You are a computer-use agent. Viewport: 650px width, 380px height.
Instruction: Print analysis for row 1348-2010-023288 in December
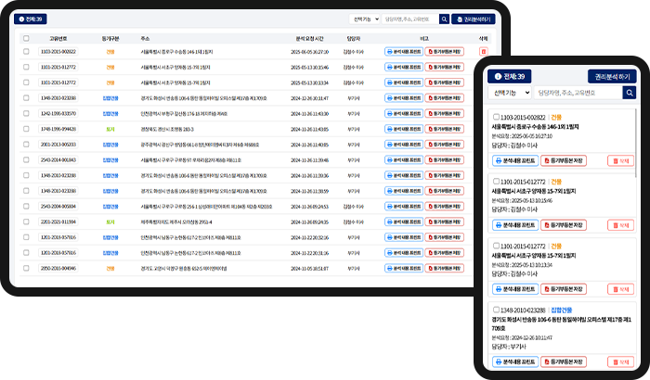pos(402,97)
